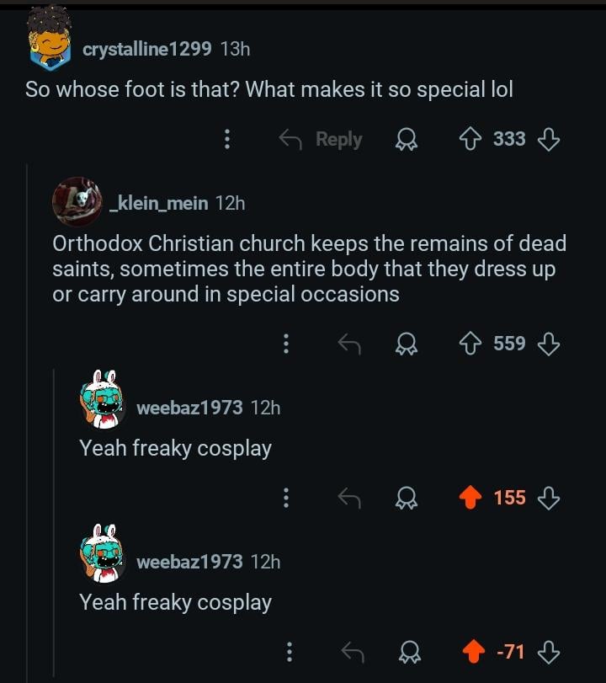Reply arrow on _klein_mein's Orthodox comment
Viewport: 606px width, 683px height.
coord(348,344)
